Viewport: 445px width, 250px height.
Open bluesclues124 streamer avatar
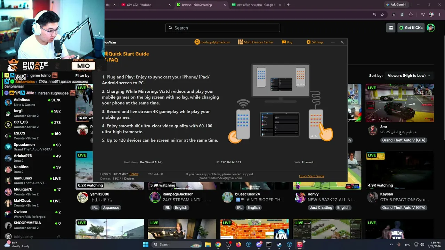(227, 197)
